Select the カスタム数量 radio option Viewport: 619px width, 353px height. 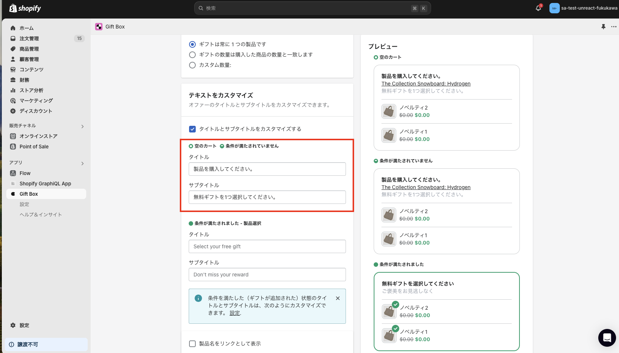pos(192,65)
